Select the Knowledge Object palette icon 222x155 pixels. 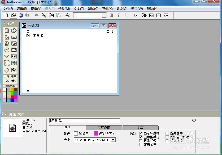tap(14, 70)
